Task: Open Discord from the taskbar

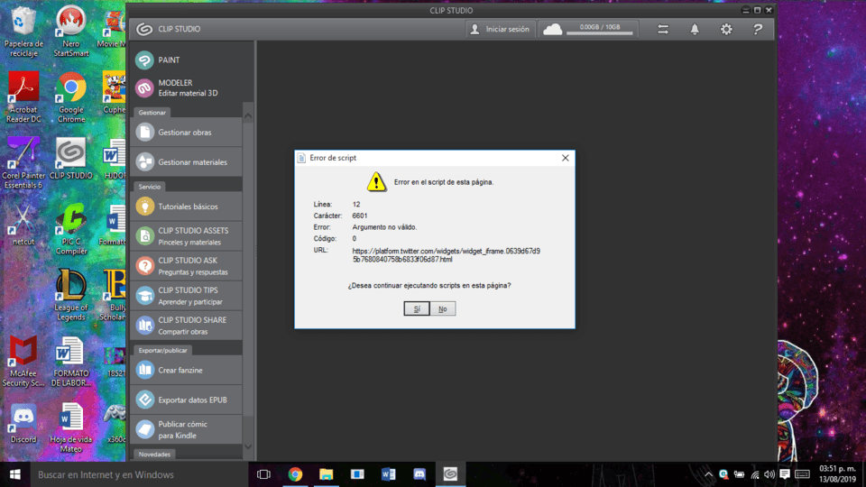Action: (x=419, y=474)
